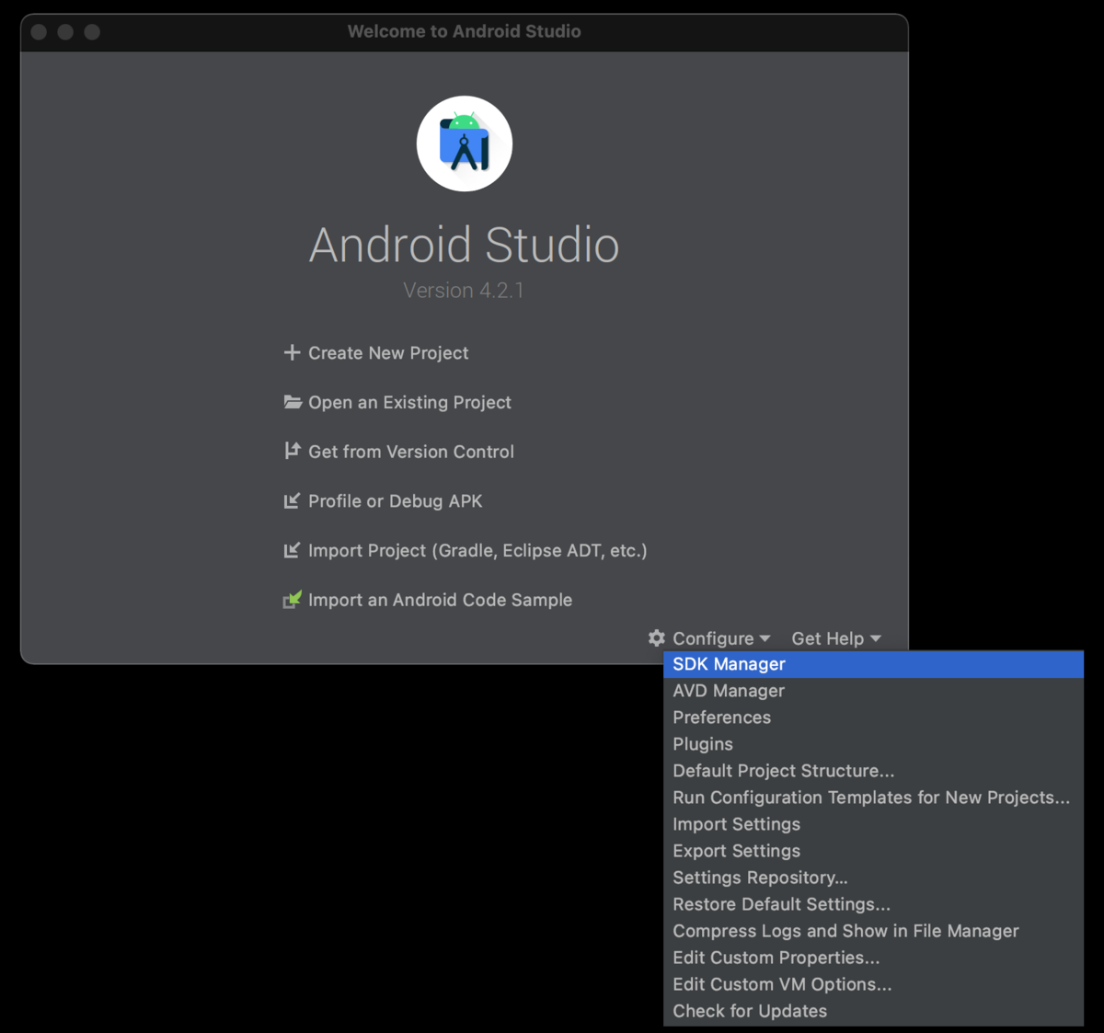Open AVD Manager from the menu
The width and height of the screenshot is (1104, 1033).
(x=873, y=691)
